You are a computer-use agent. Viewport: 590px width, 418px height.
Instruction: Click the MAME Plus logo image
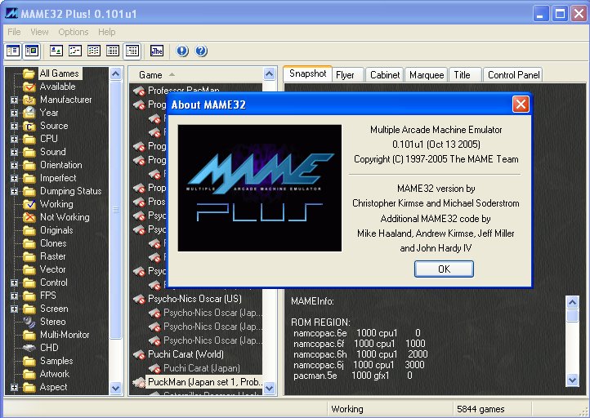pos(260,188)
